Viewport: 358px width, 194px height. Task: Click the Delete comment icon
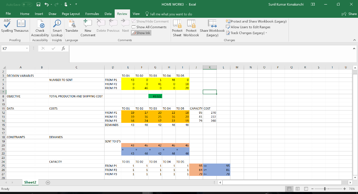pos(101,26)
